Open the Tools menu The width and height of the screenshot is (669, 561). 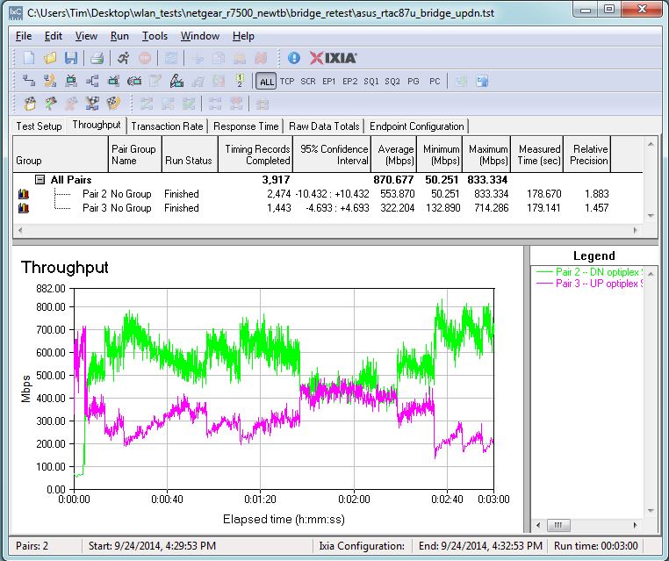click(155, 36)
